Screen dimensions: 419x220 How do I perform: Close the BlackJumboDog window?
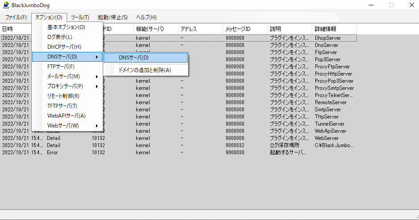[x=412, y=5]
